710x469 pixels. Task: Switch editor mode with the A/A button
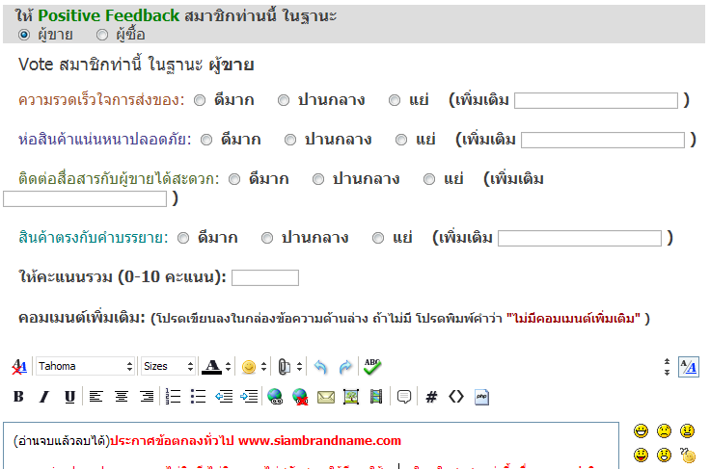click(688, 367)
